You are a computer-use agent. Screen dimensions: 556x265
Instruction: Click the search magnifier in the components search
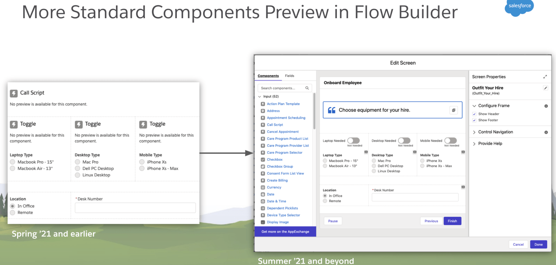coord(307,88)
